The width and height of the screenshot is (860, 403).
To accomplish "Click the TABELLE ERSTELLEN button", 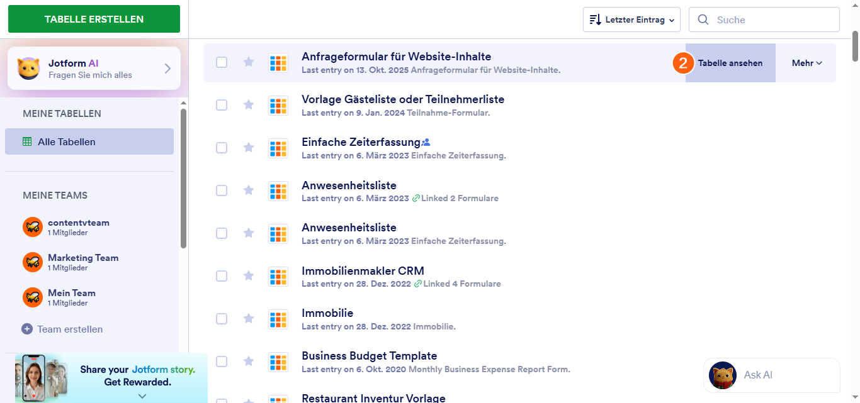I will click(x=93, y=19).
